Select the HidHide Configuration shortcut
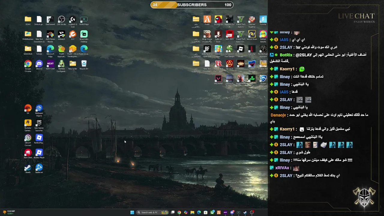The width and height of the screenshot is (384, 216). point(61,66)
